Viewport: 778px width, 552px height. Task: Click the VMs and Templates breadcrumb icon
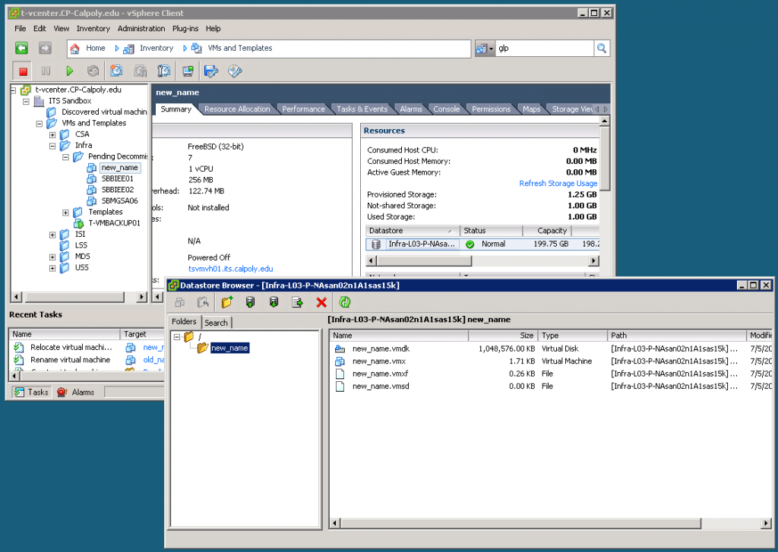pos(197,49)
